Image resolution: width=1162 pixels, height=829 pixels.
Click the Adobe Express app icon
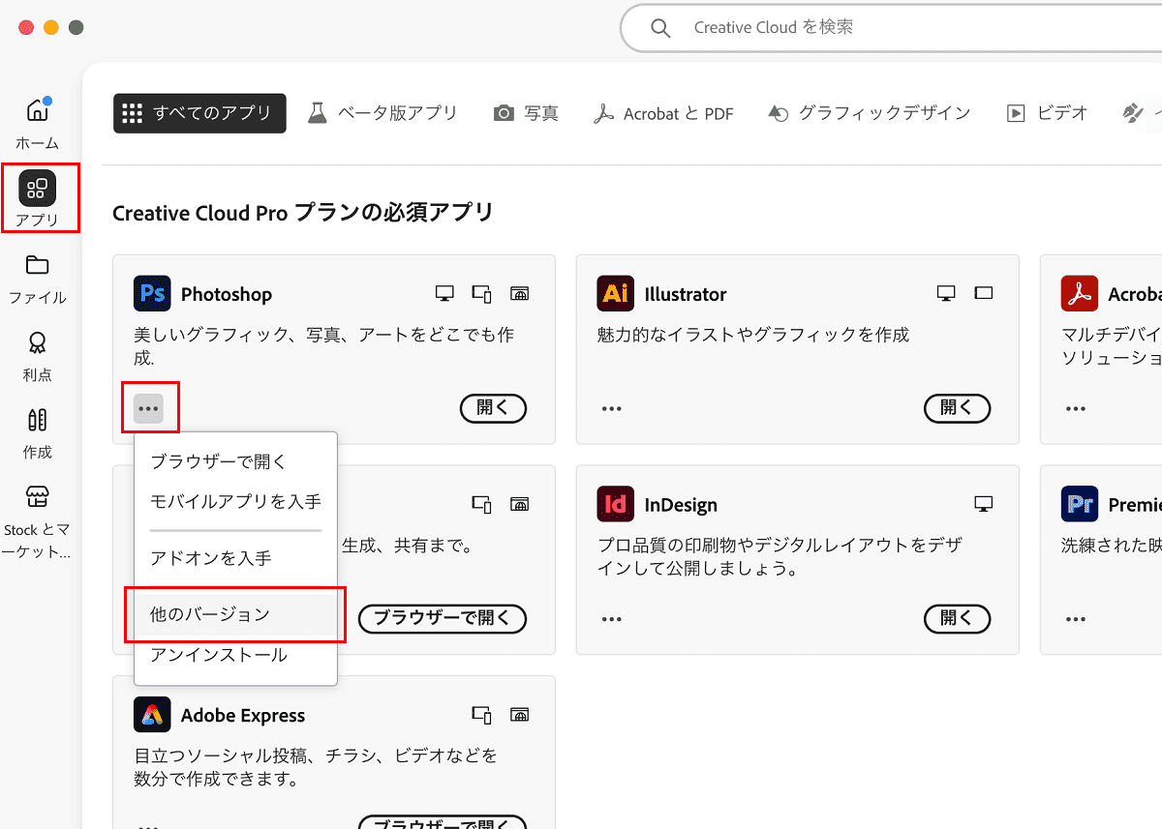point(152,715)
